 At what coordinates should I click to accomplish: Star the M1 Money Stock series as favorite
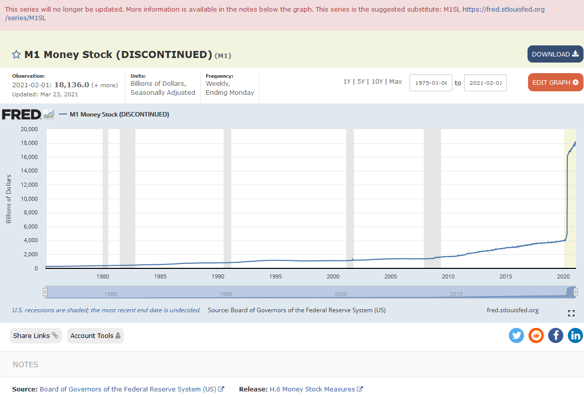click(16, 55)
